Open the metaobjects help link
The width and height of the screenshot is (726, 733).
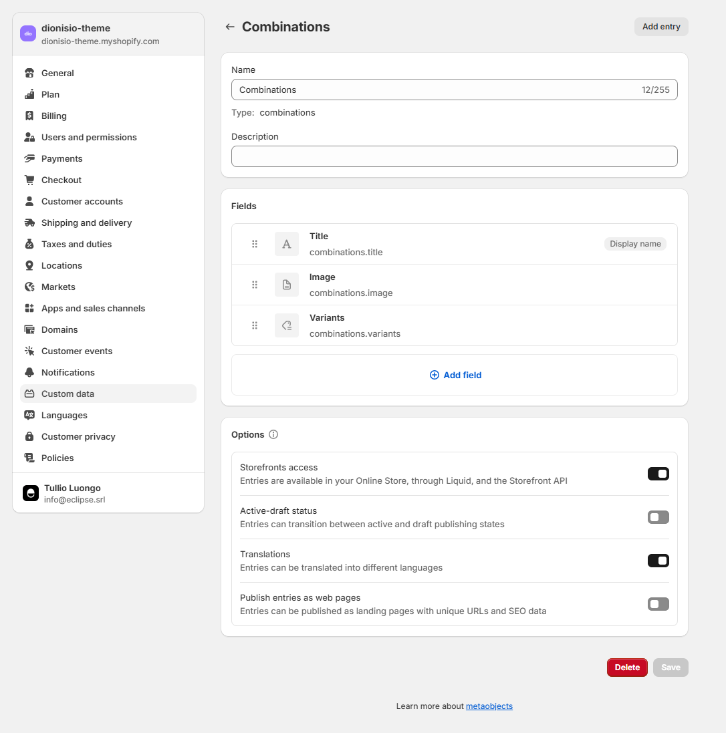tap(489, 706)
